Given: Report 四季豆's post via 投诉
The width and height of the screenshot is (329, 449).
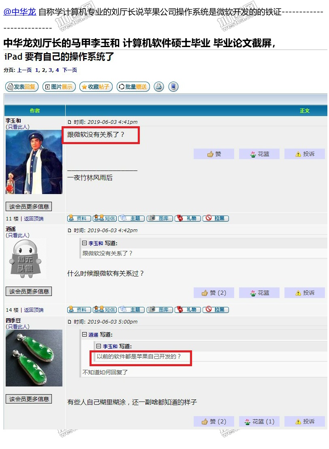Looking at the screenshot, I should (x=305, y=421).
